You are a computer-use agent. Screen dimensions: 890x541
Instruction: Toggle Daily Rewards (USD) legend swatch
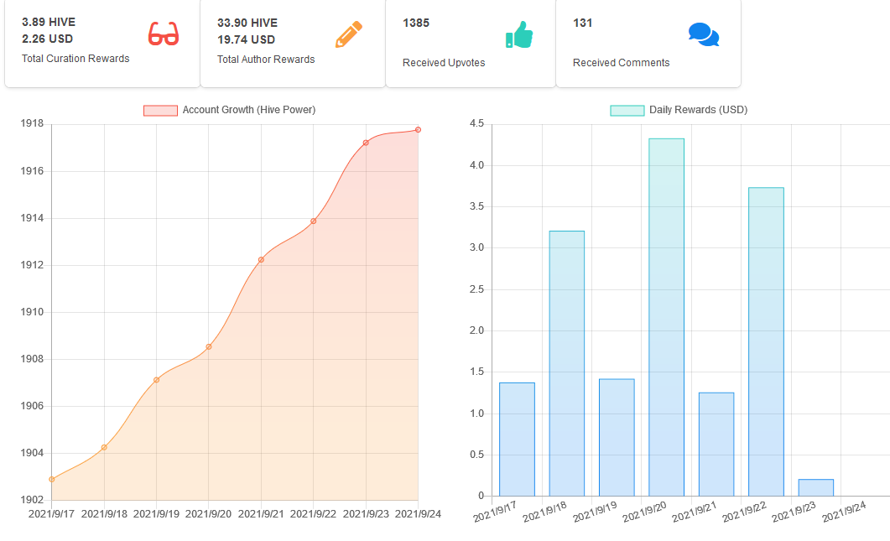pyautogui.click(x=627, y=110)
